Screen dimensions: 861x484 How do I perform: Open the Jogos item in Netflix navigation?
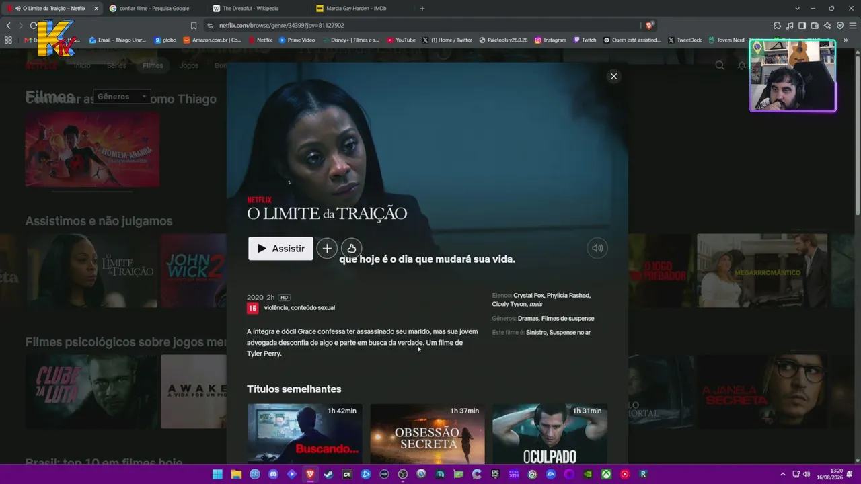(189, 65)
